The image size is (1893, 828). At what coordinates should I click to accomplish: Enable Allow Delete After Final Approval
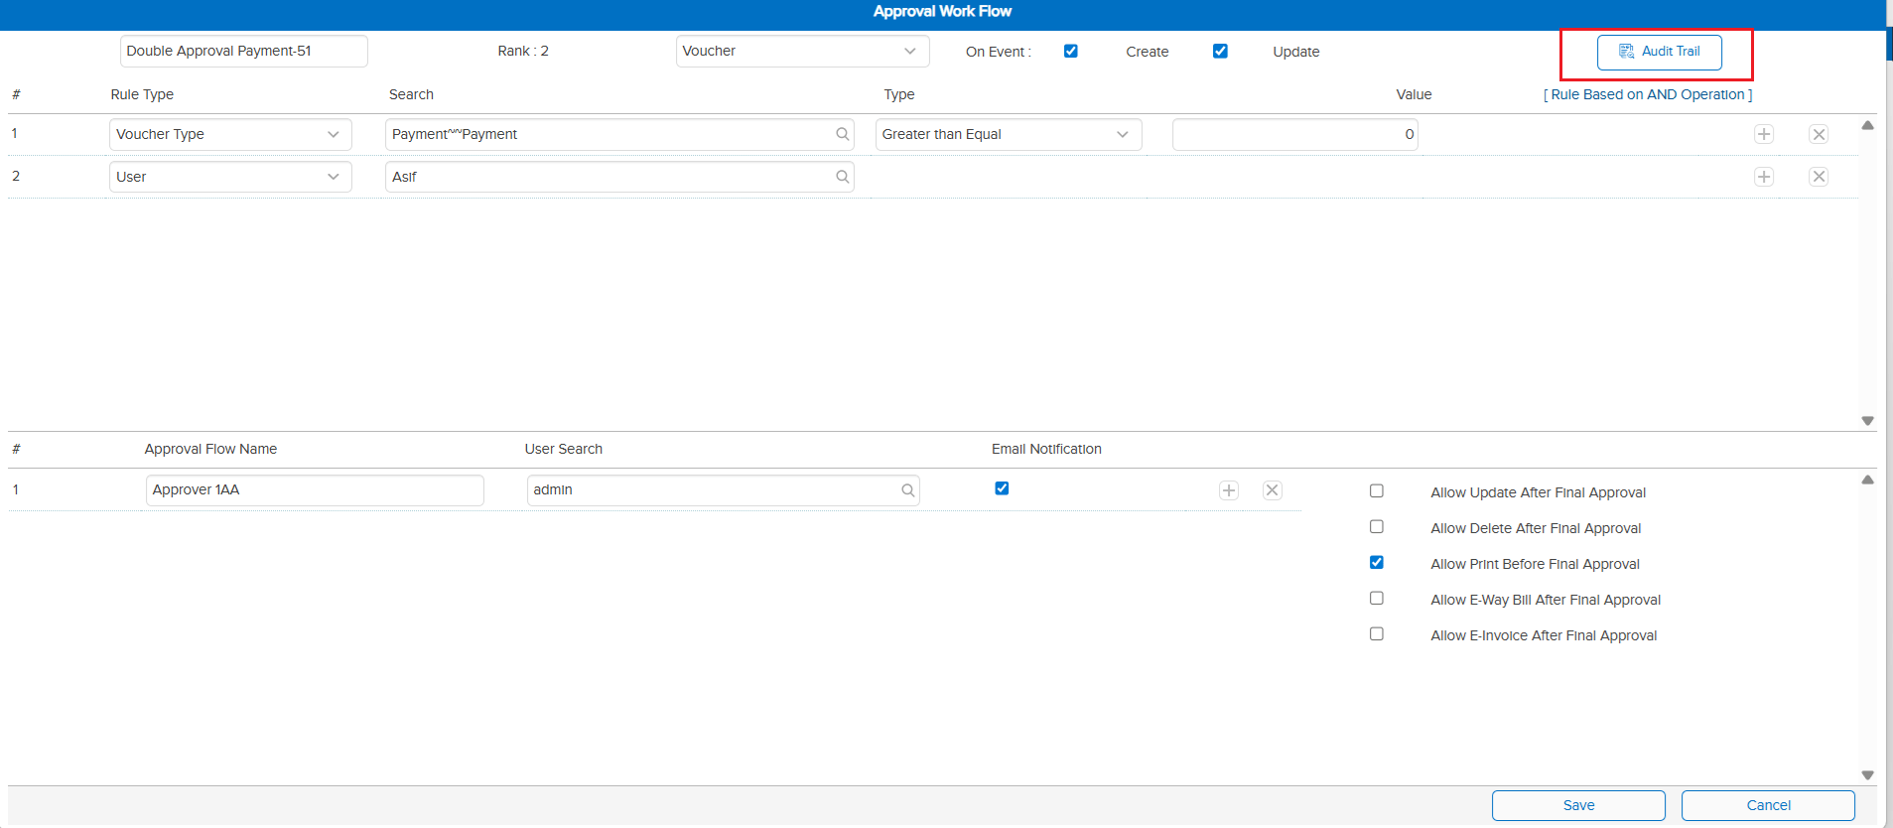(x=1377, y=526)
